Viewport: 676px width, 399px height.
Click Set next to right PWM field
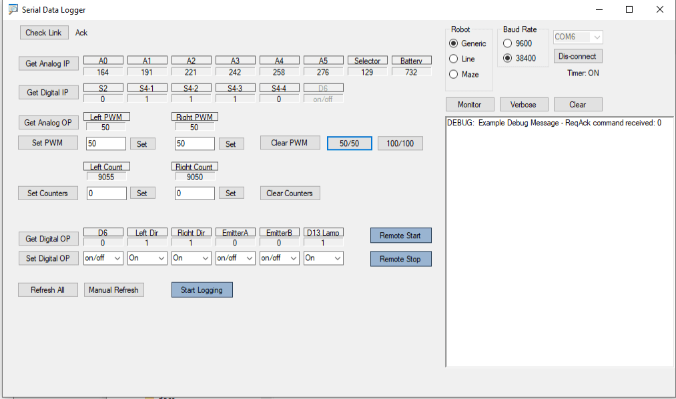pos(231,144)
